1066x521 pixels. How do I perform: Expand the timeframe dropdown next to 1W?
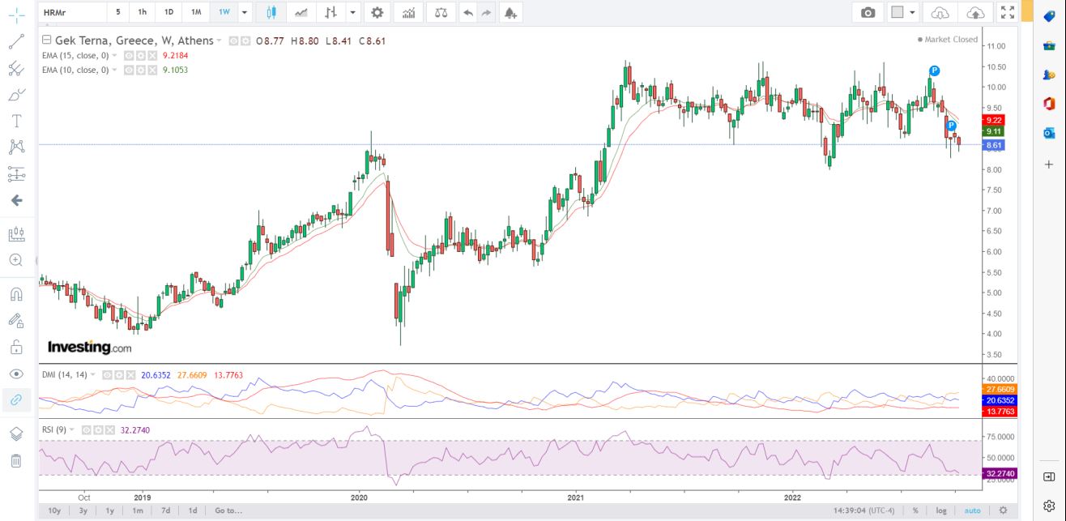click(245, 12)
